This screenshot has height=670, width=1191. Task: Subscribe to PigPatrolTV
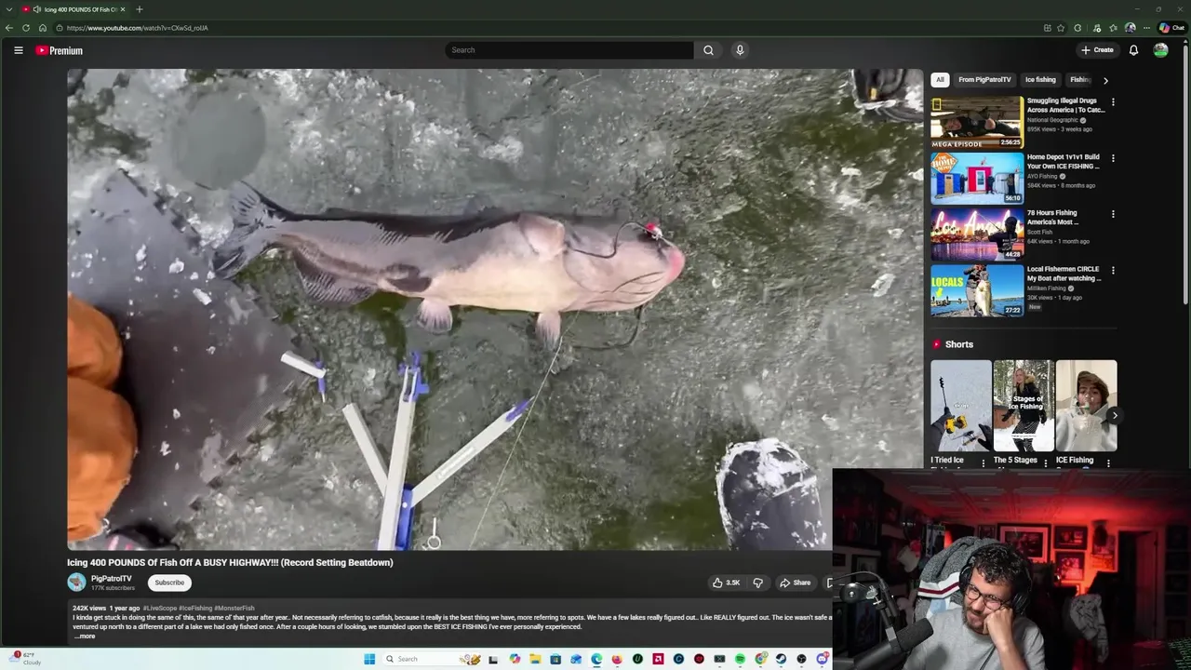point(169,583)
